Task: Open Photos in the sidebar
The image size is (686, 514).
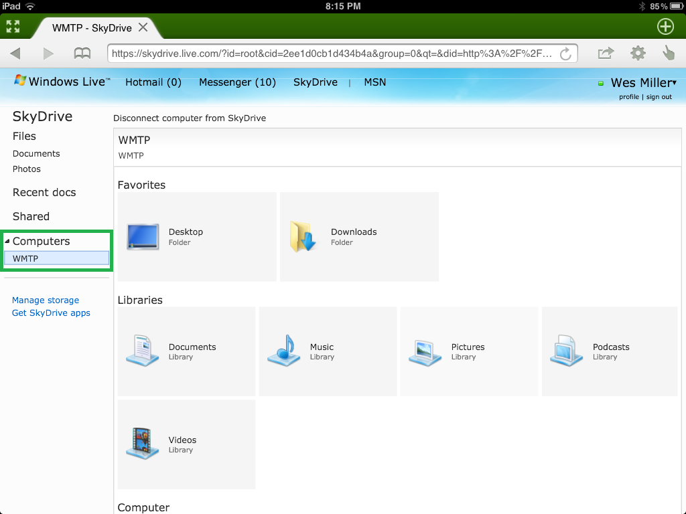Action: (27, 169)
